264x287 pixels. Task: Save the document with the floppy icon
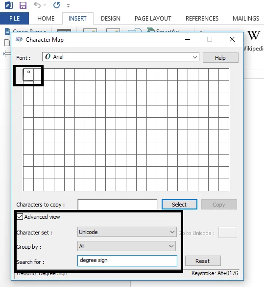pyautogui.click(x=23, y=5)
